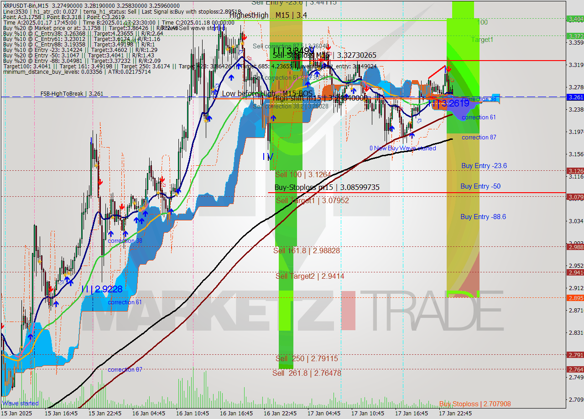Click the red 3.126 price tag
Screen dimensions: 584x419
point(575,171)
